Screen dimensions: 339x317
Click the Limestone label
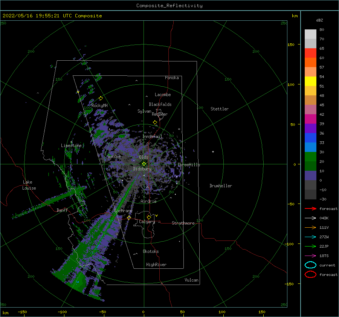pyautogui.click(x=71, y=145)
